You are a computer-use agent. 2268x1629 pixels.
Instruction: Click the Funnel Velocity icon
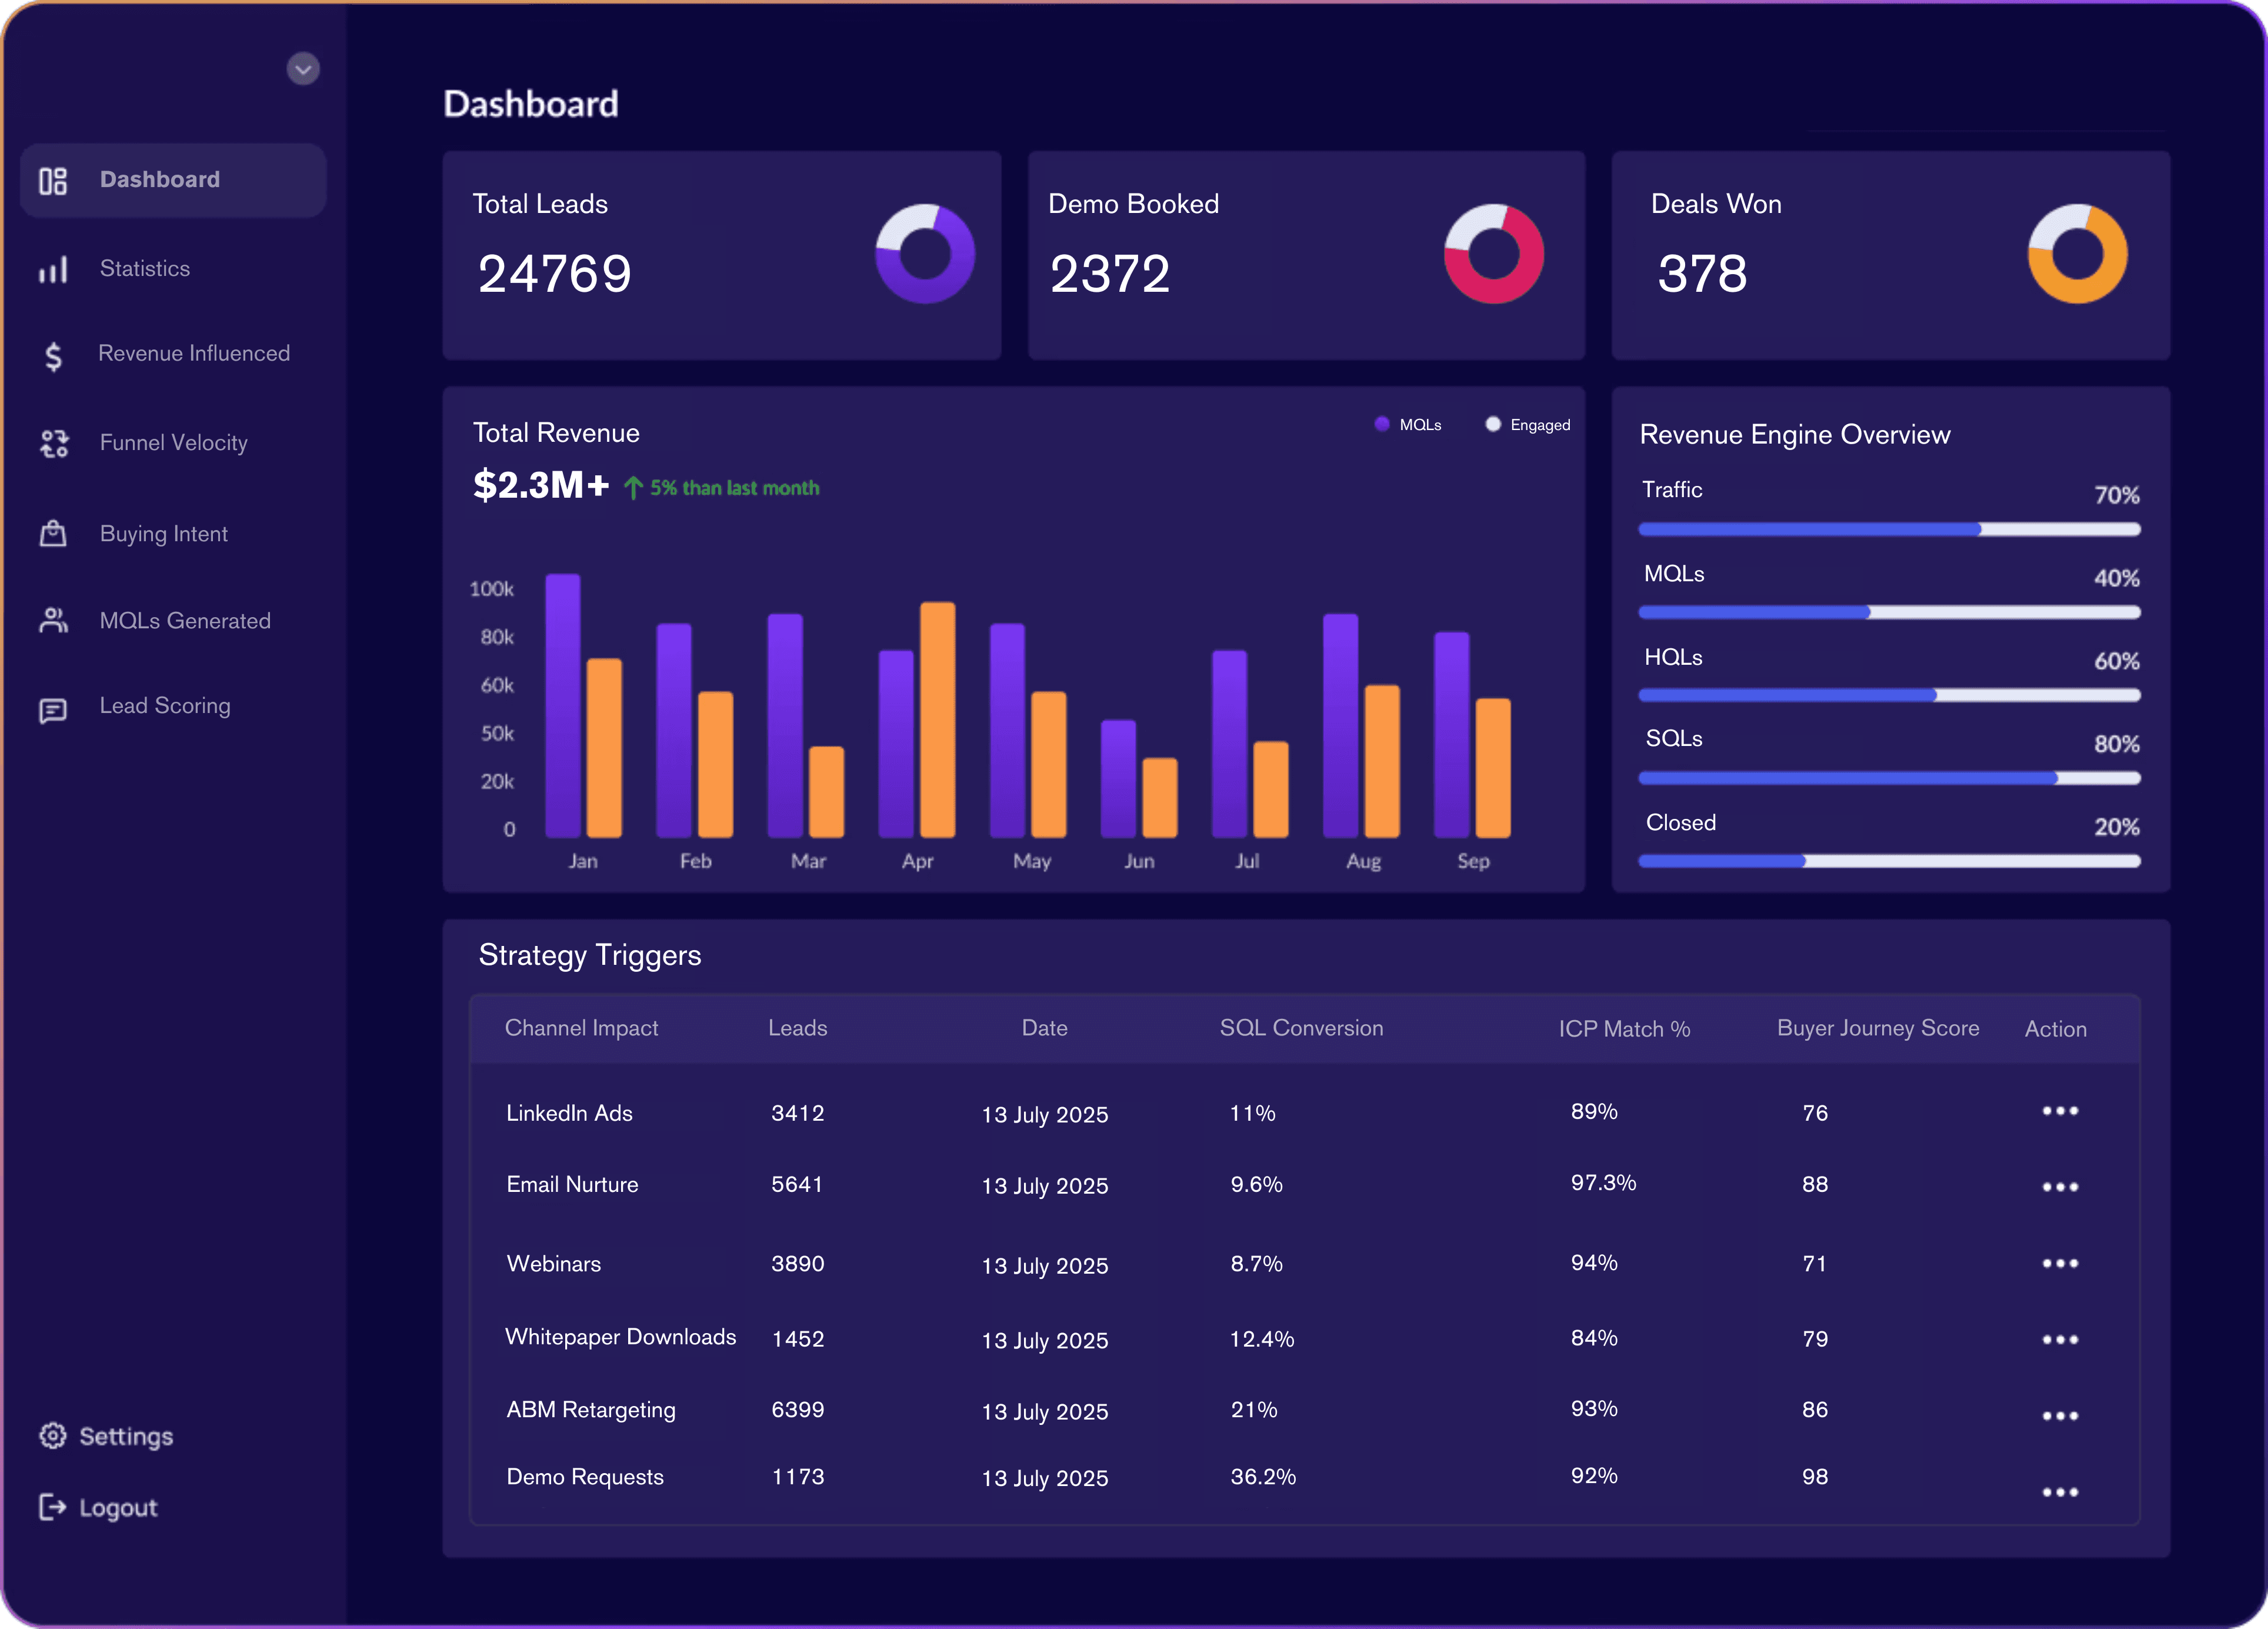54,443
